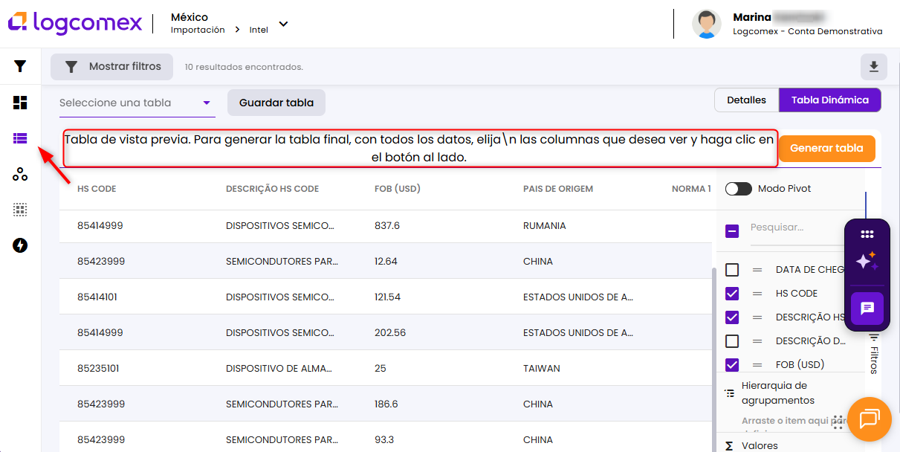Switch to the Tabla Dinámica tab

click(x=829, y=100)
